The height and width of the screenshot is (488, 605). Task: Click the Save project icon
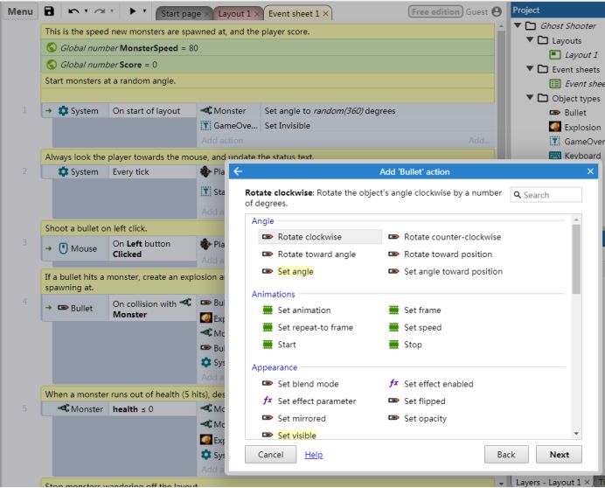(49, 13)
